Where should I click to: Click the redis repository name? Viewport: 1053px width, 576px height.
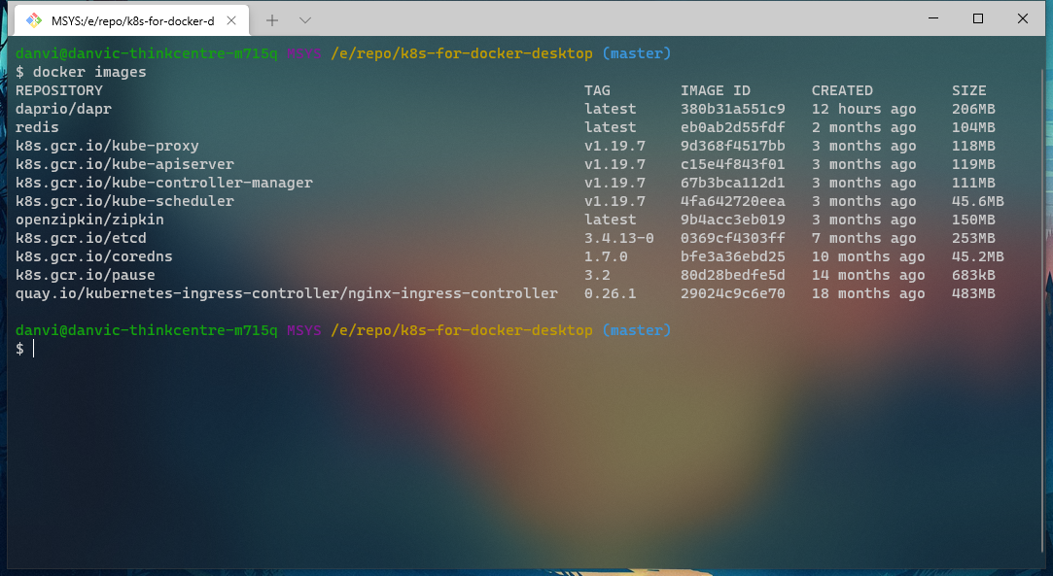point(37,127)
